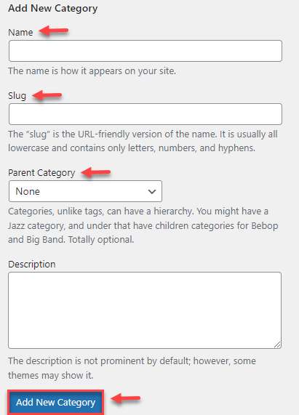Click the red arrow beside the submit button
The image size is (299, 415).
click(x=126, y=398)
